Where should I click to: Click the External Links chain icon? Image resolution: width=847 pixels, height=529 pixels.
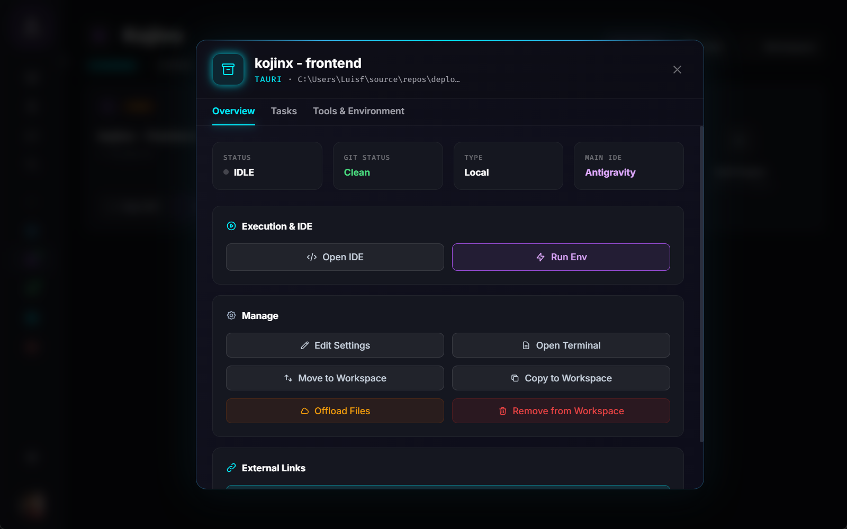pyautogui.click(x=231, y=468)
